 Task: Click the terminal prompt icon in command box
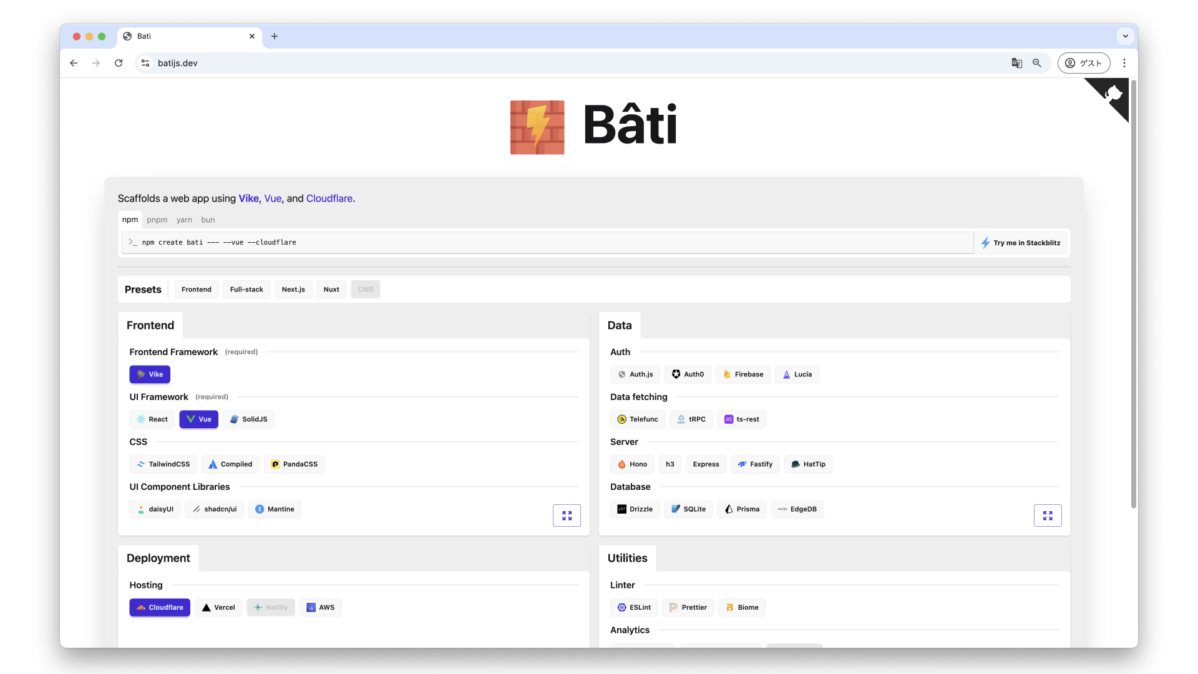point(132,242)
